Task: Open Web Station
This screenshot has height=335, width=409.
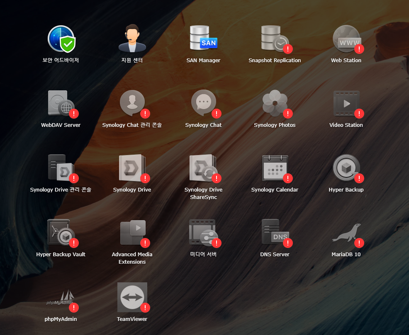Action: pyautogui.click(x=346, y=39)
